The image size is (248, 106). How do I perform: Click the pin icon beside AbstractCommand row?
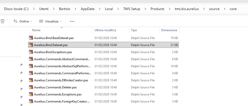point(21,65)
